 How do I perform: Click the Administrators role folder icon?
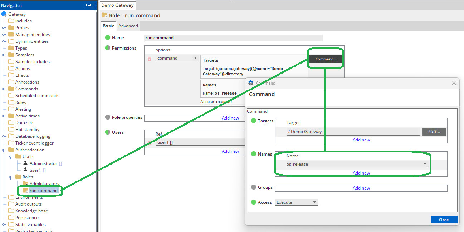point(25,183)
